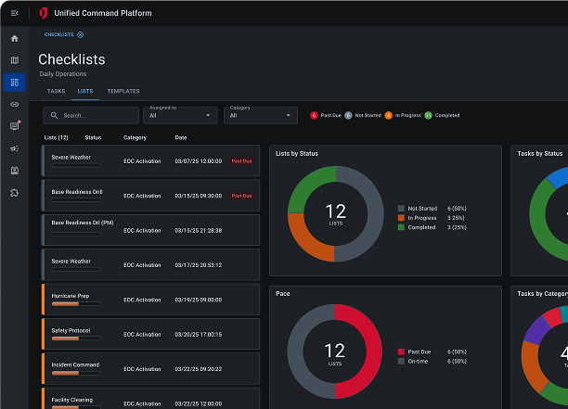Image resolution: width=568 pixels, height=409 pixels.
Task: Expand the Category filter dropdown
Action: 262,115
